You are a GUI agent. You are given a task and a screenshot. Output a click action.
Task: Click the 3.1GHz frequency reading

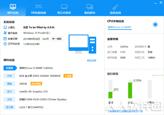137,80
